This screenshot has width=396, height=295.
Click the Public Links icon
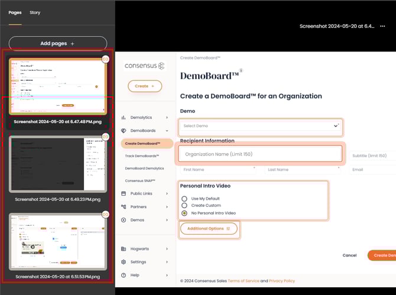124,193
